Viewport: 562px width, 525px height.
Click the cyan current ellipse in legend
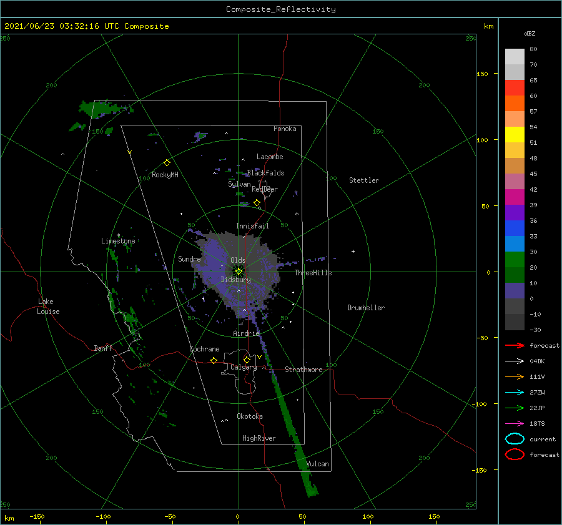coord(515,439)
